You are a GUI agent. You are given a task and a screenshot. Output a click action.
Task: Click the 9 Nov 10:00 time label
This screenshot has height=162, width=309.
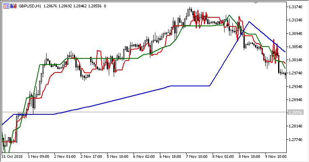[276, 157]
